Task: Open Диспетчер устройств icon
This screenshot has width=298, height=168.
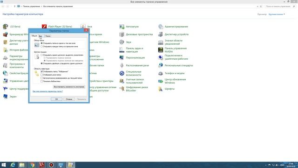Action: point(161,34)
